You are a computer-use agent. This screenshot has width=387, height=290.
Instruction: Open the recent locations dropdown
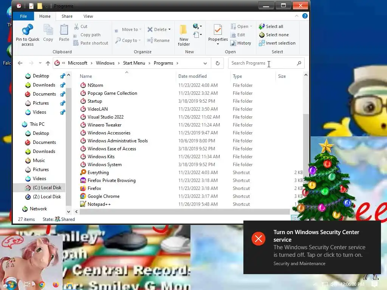pos(40,63)
